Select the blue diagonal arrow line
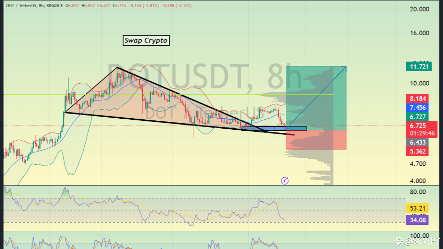 click(x=316, y=98)
